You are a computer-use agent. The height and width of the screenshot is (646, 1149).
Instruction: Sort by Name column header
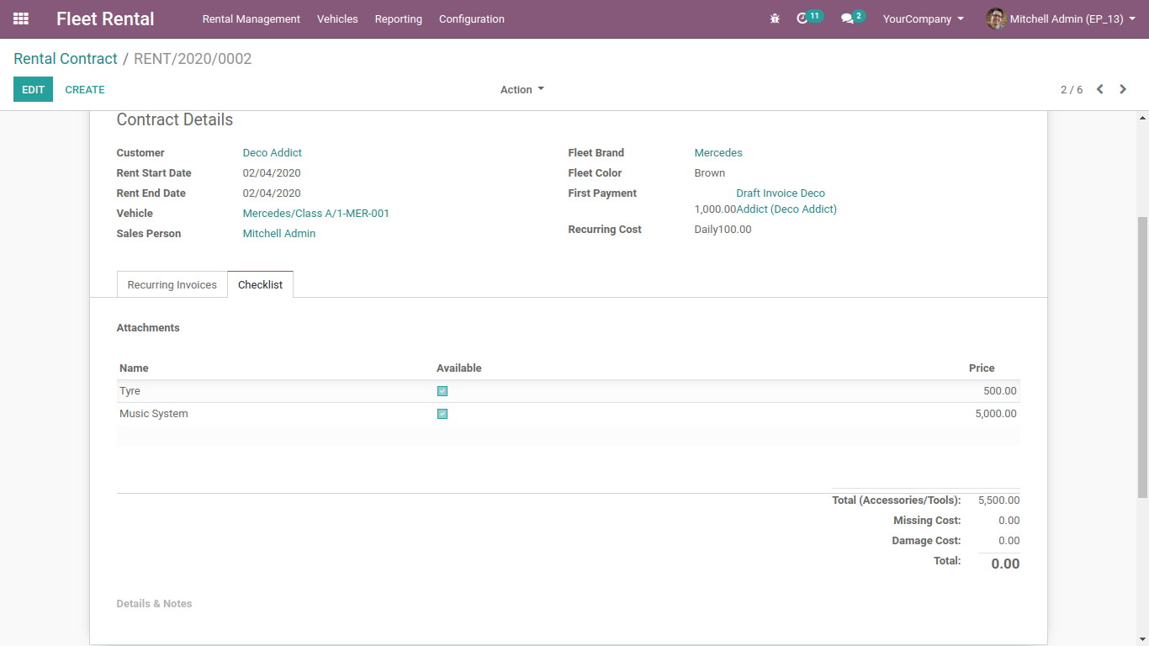pos(134,368)
